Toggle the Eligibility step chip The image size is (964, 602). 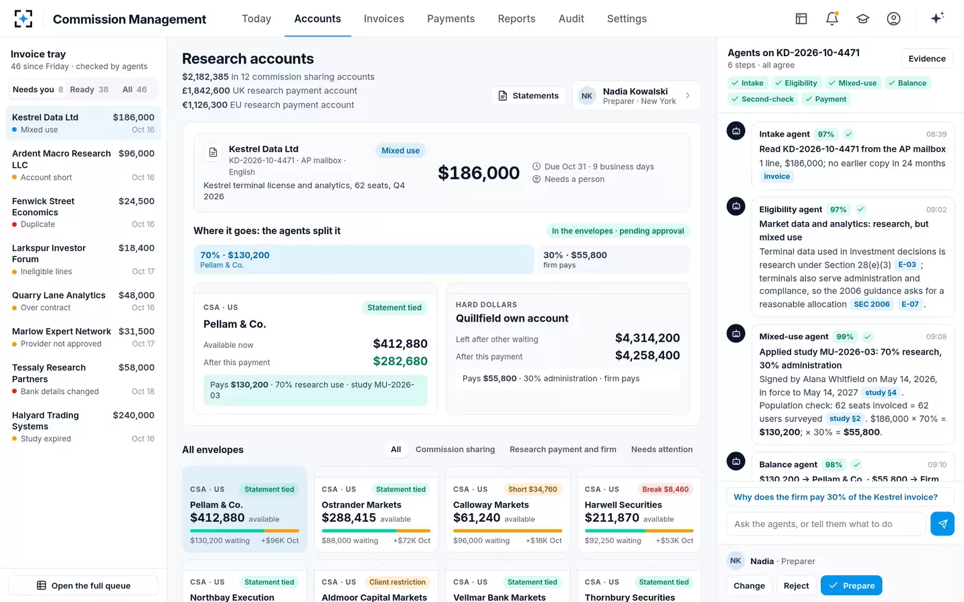796,83
